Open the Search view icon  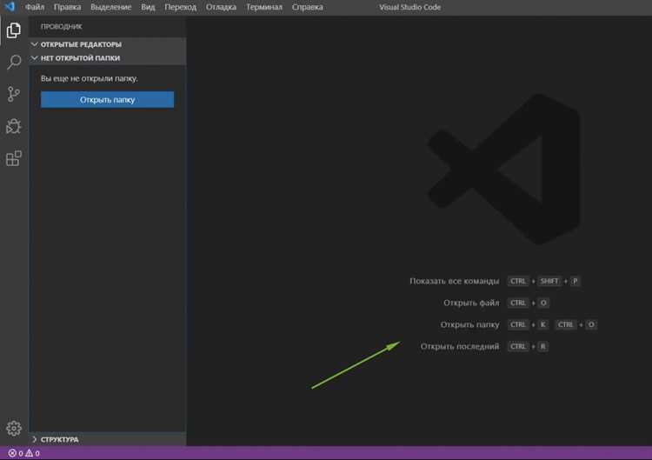point(14,63)
